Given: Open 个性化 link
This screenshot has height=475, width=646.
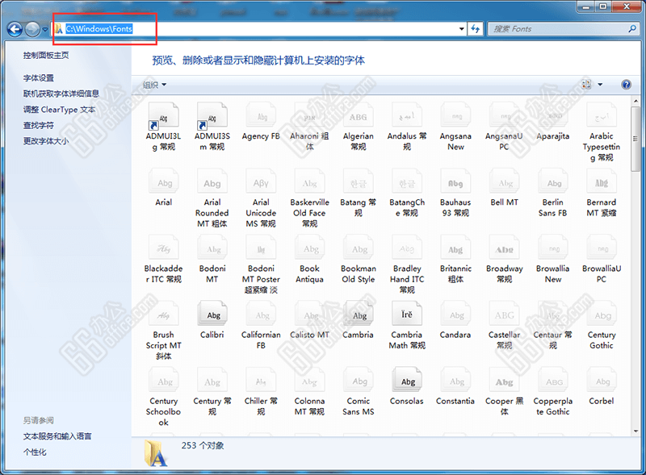Looking at the screenshot, I should point(35,452).
